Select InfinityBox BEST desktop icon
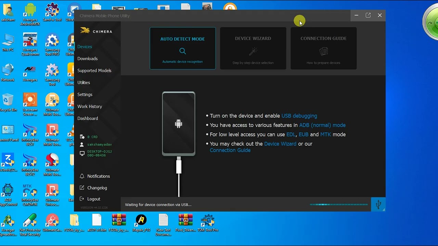 tap(30, 135)
